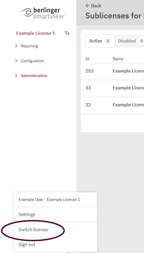Click the Back link
Screen dimensions: 144x253
(x=93, y=6)
